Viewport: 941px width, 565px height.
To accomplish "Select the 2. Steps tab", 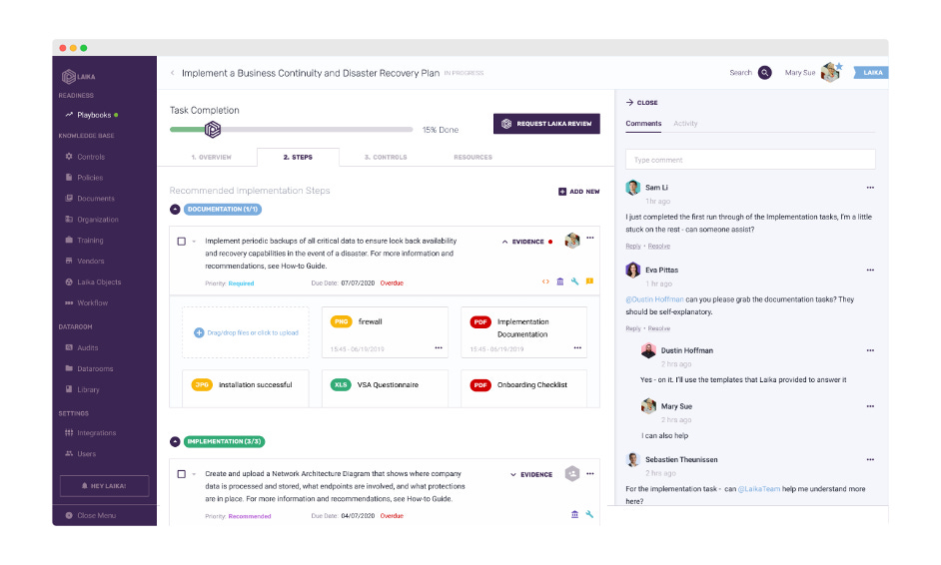I will (x=298, y=157).
